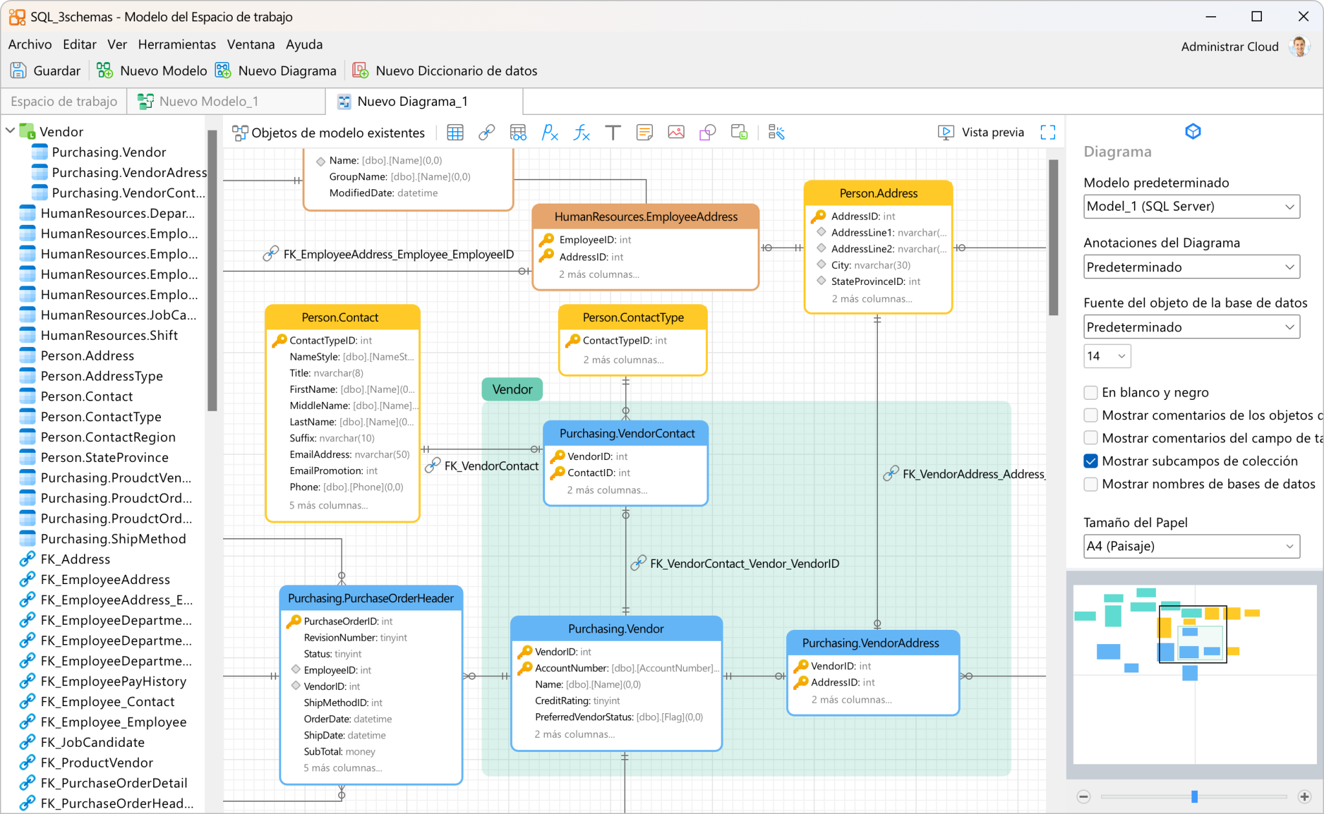The image size is (1324, 814).
Task: Click the blue cube icon above Diagrama
Action: pyautogui.click(x=1193, y=132)
